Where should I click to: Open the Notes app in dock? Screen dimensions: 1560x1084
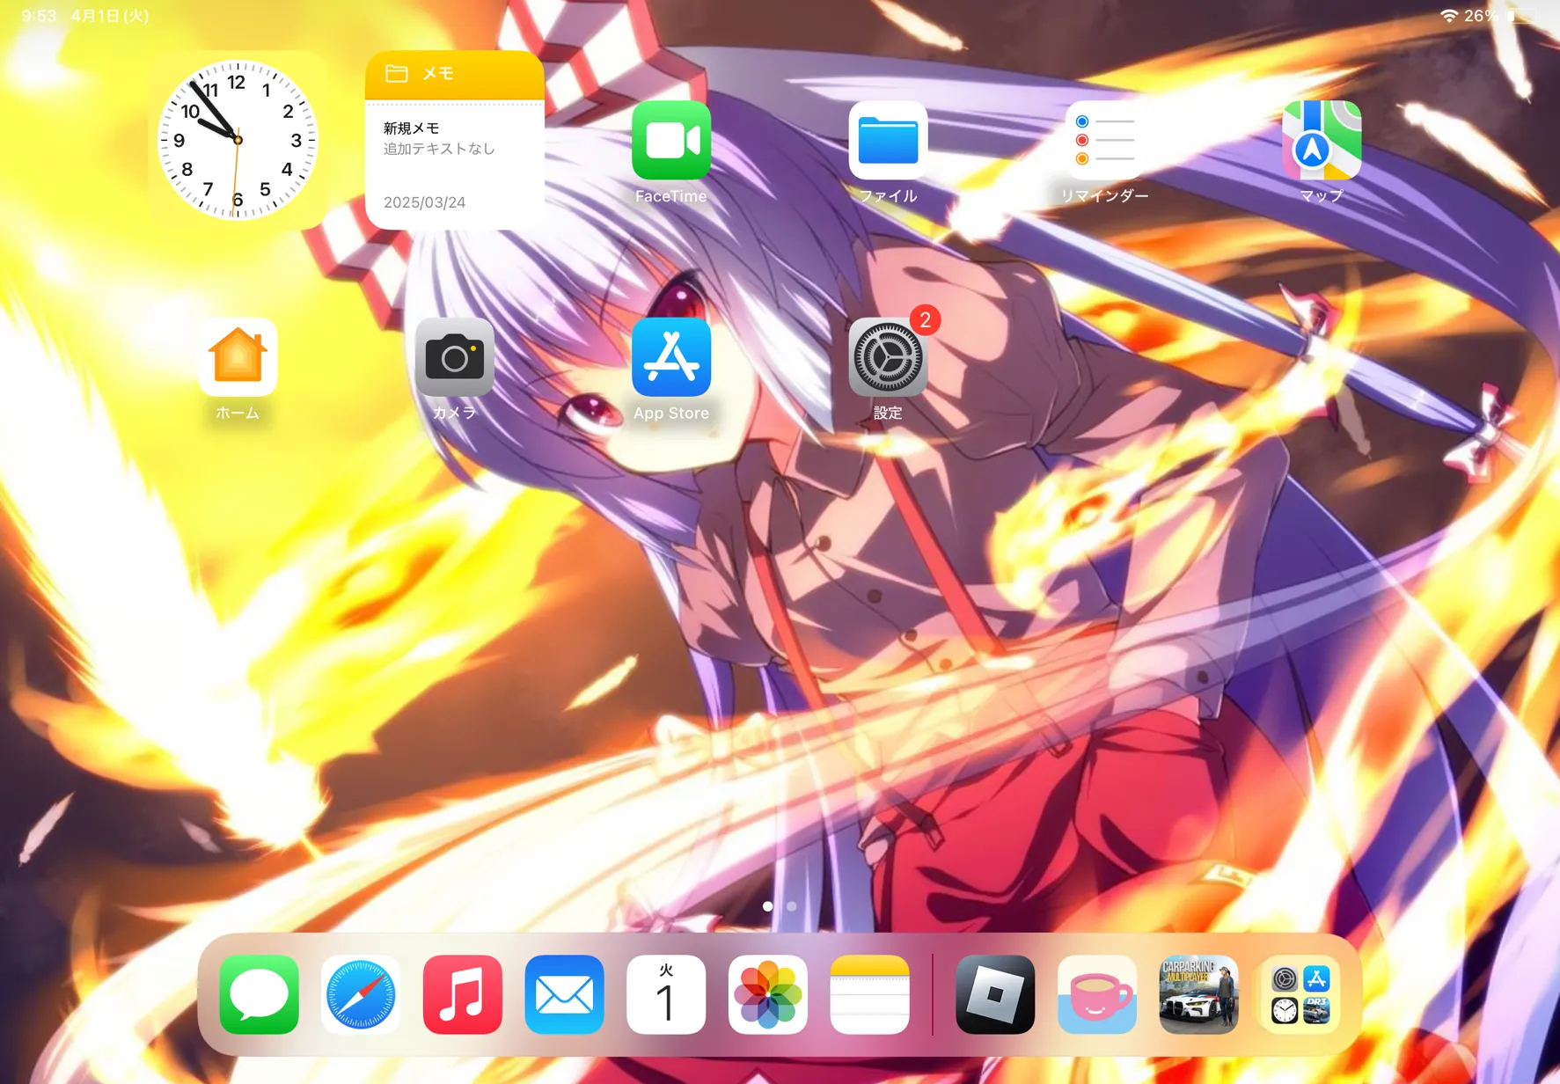pyautogui.click(x=869, y=994)
